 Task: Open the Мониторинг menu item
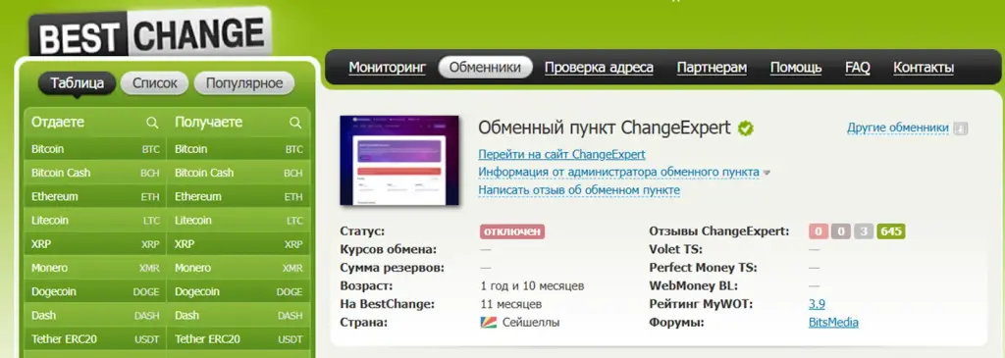(x=387, y=68)
